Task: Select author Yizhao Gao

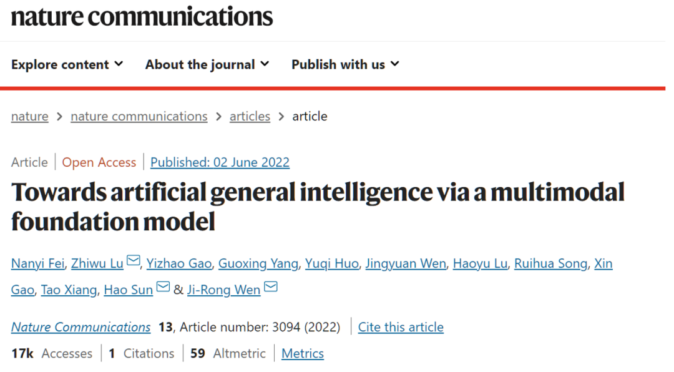Action: [x=179, y=263]
